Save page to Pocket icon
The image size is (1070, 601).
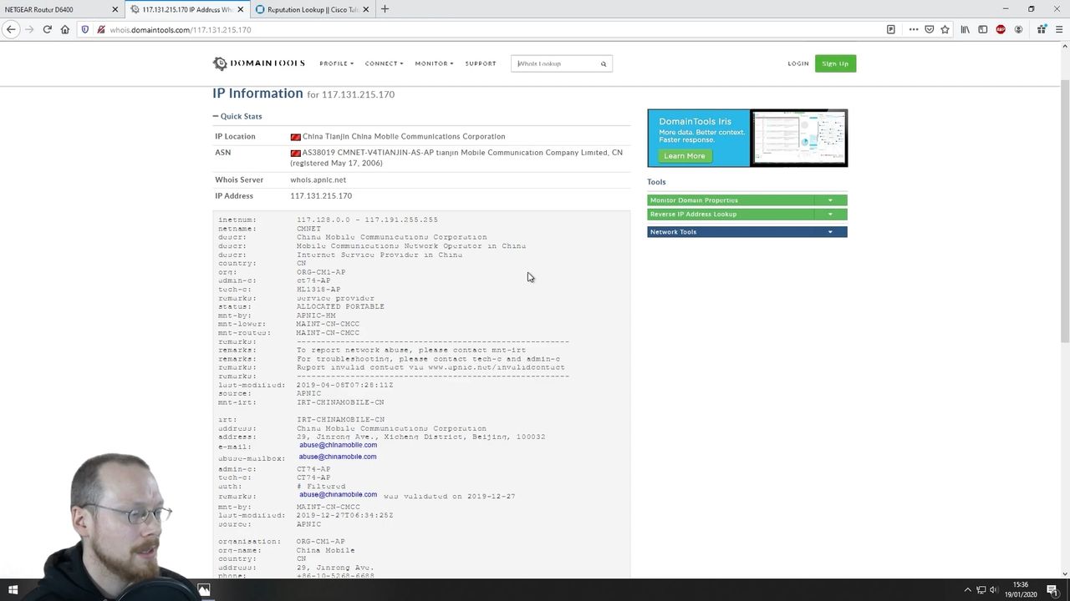929,29
